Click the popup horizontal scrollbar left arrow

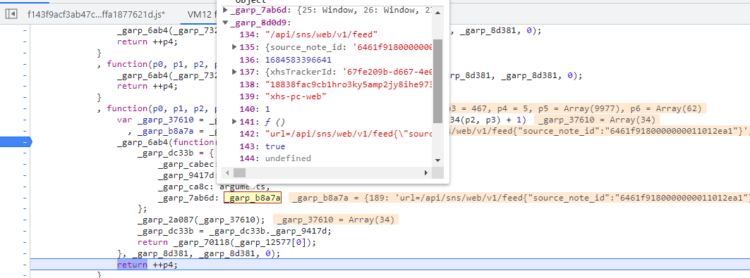point(227,172)
